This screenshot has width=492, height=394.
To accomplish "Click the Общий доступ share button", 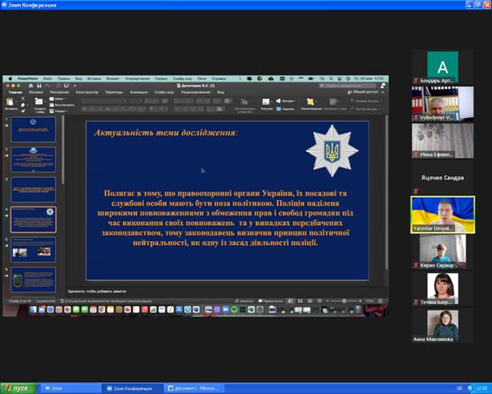I will (363, 92).
